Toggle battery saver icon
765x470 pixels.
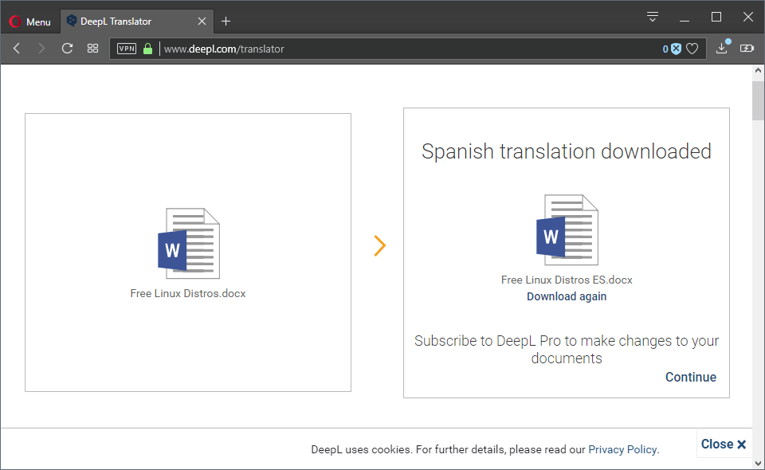point(747,49)
